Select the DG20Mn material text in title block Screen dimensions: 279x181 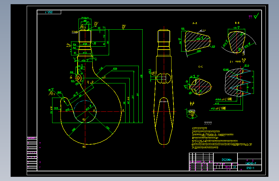click(227, 160)
